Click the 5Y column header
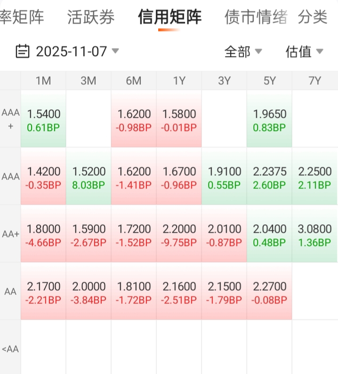This screenshot has height=374, width=338. [269, 81]
